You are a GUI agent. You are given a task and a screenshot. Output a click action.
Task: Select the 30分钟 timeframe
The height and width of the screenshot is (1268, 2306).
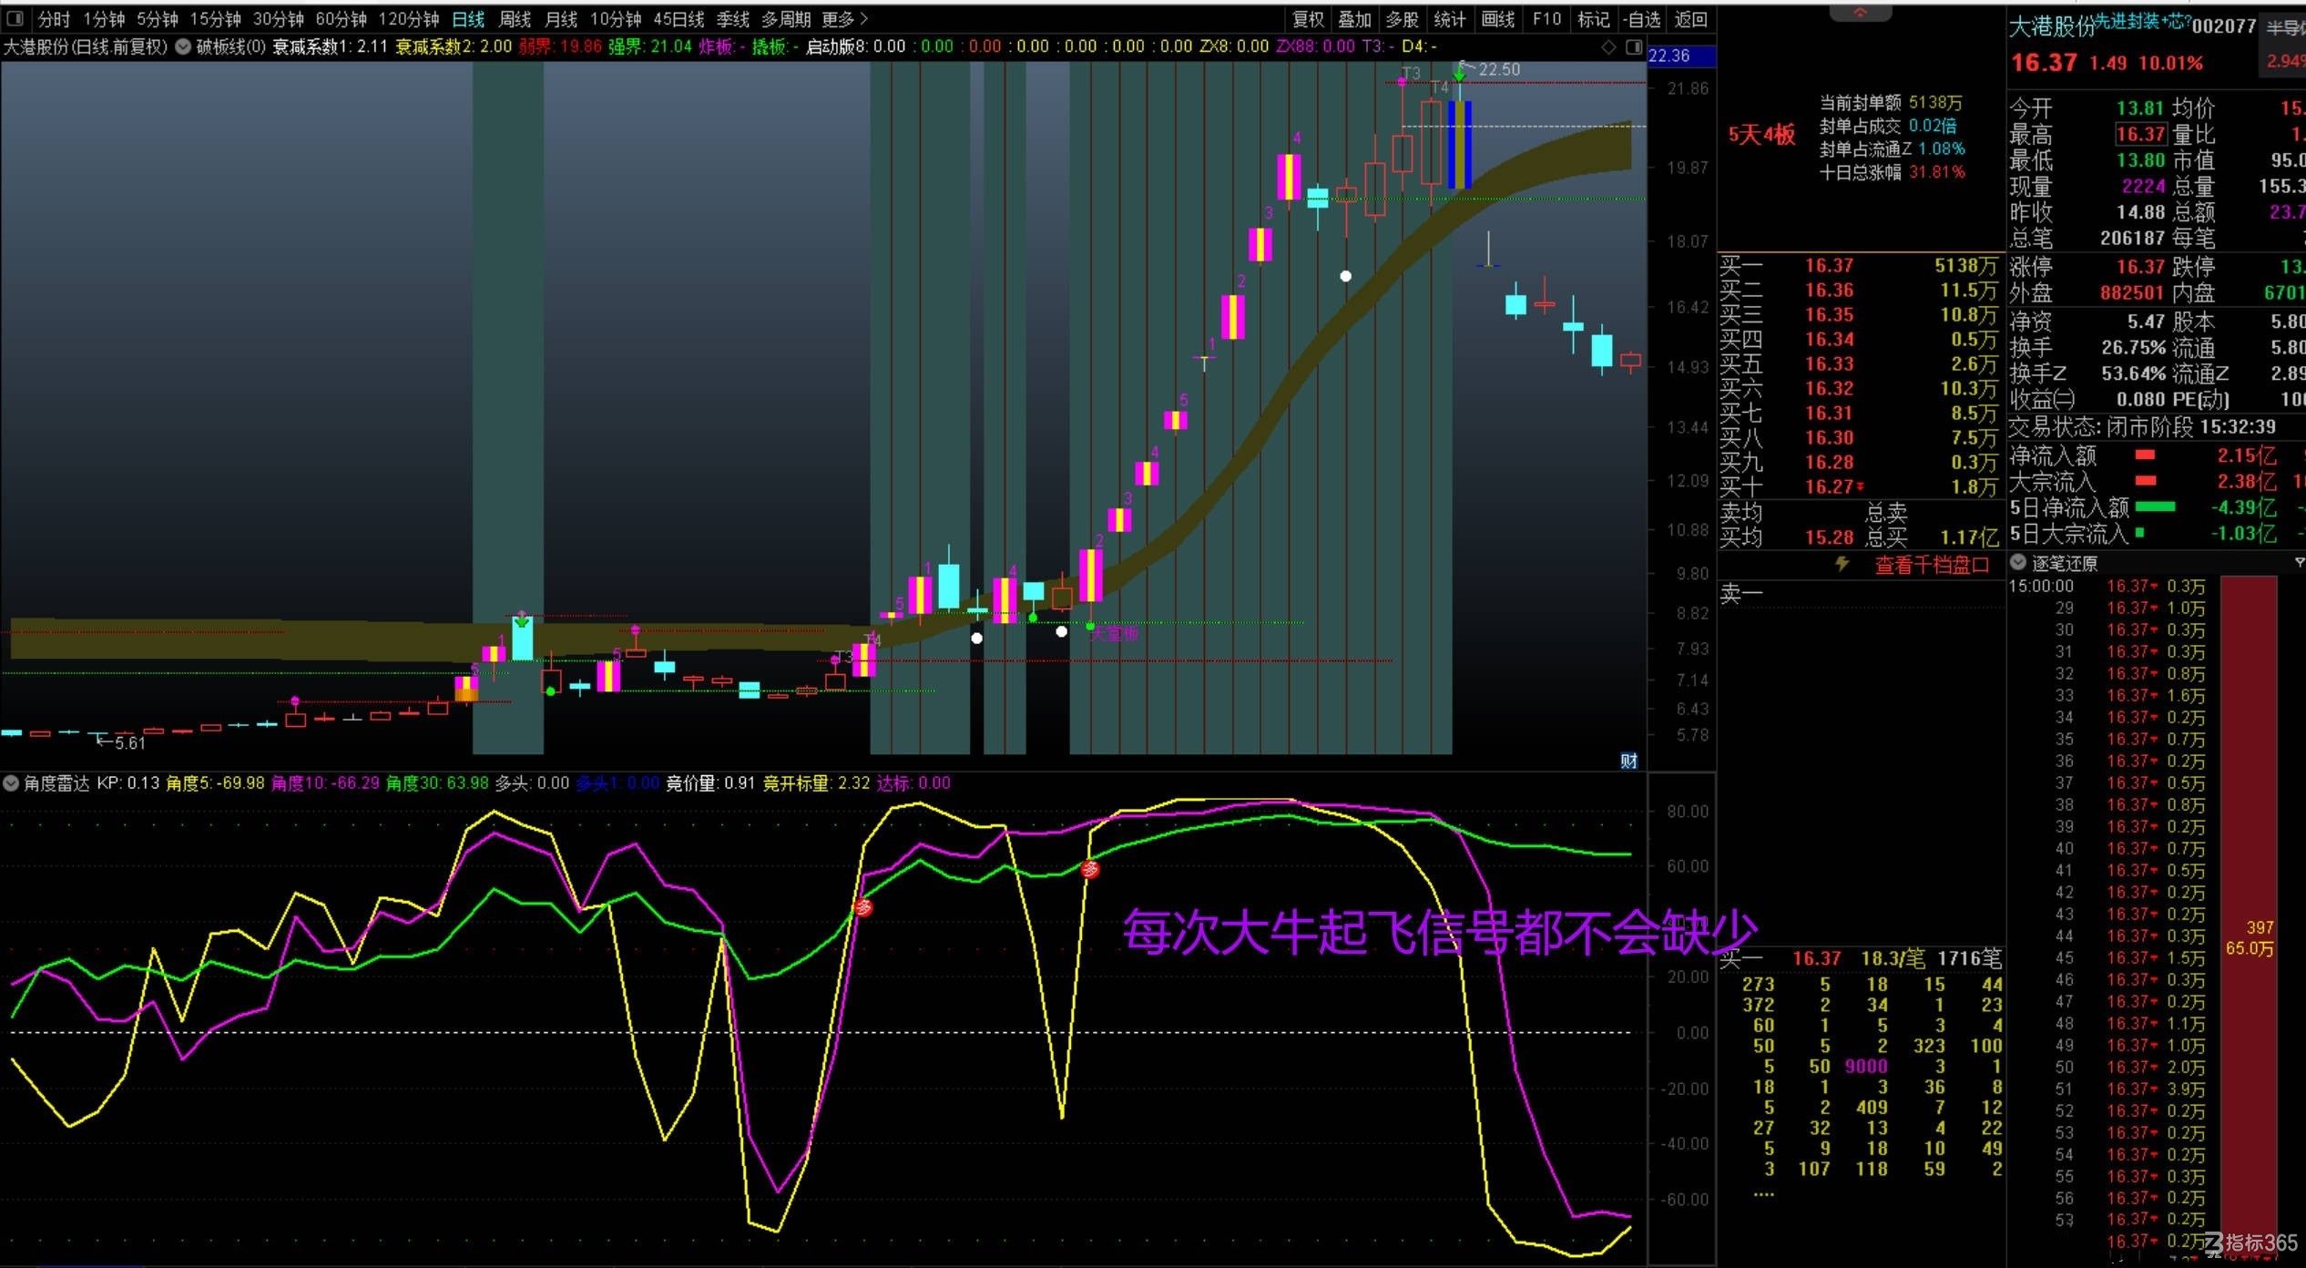click(278, 19)
